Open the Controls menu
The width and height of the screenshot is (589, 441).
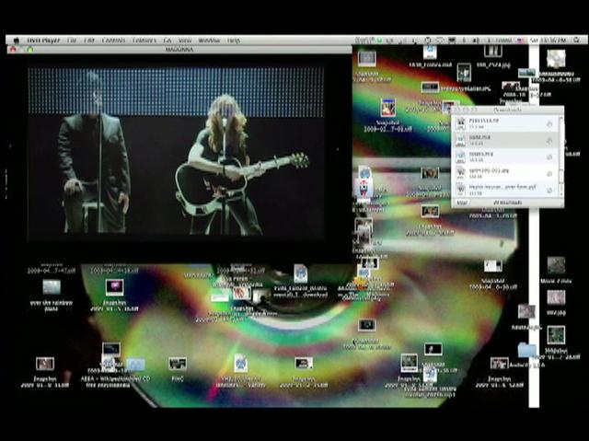(113, 41)
